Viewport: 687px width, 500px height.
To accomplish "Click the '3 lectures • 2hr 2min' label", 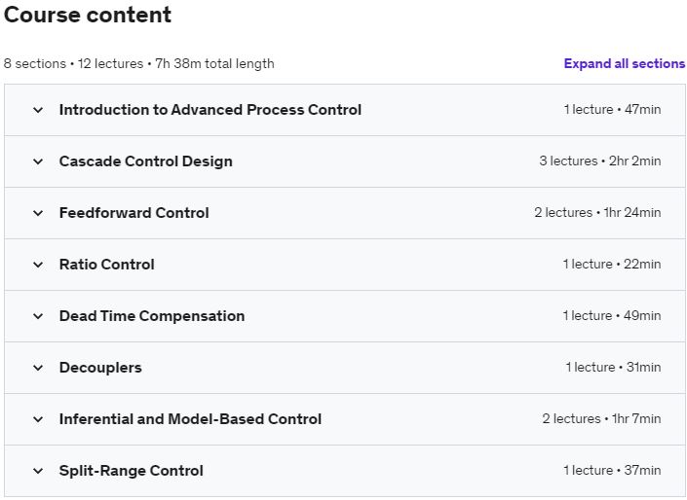I will click(x=600, y=161).
